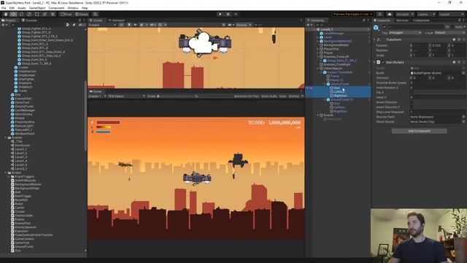Toggle the Flip X checkbox
The height and width of the screenshot is (263, 467).
412,93
